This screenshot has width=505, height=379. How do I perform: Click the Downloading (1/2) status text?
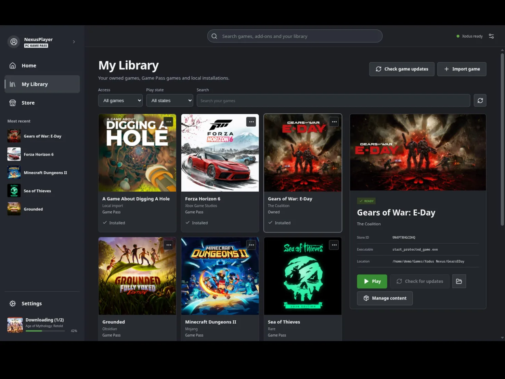pos(44,320)
